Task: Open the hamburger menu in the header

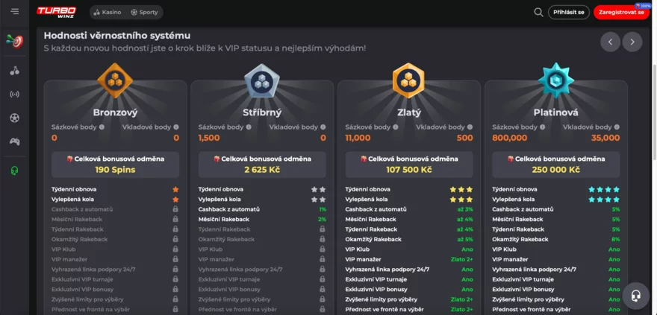Action: coord(15,12)
